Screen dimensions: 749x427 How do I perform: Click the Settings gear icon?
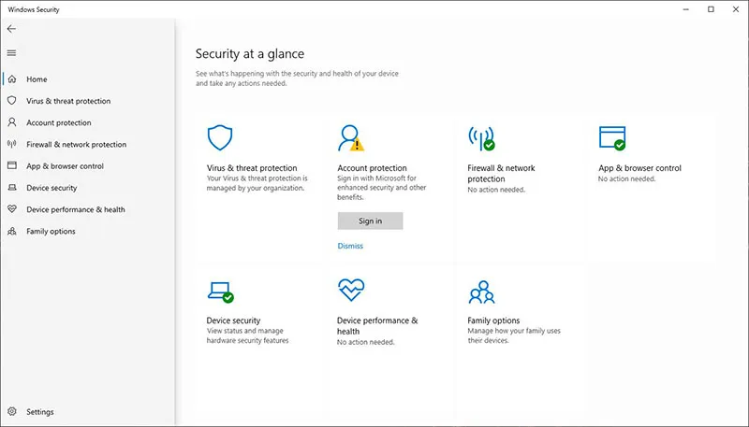pos(12,411)
